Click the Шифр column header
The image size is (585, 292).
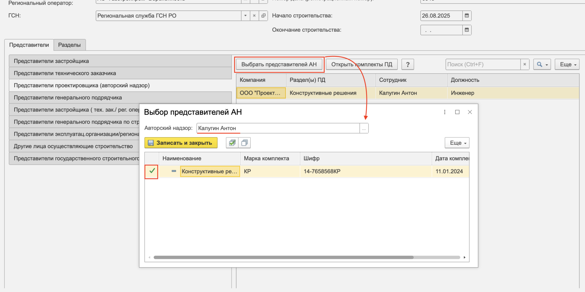tap(366, 158)
